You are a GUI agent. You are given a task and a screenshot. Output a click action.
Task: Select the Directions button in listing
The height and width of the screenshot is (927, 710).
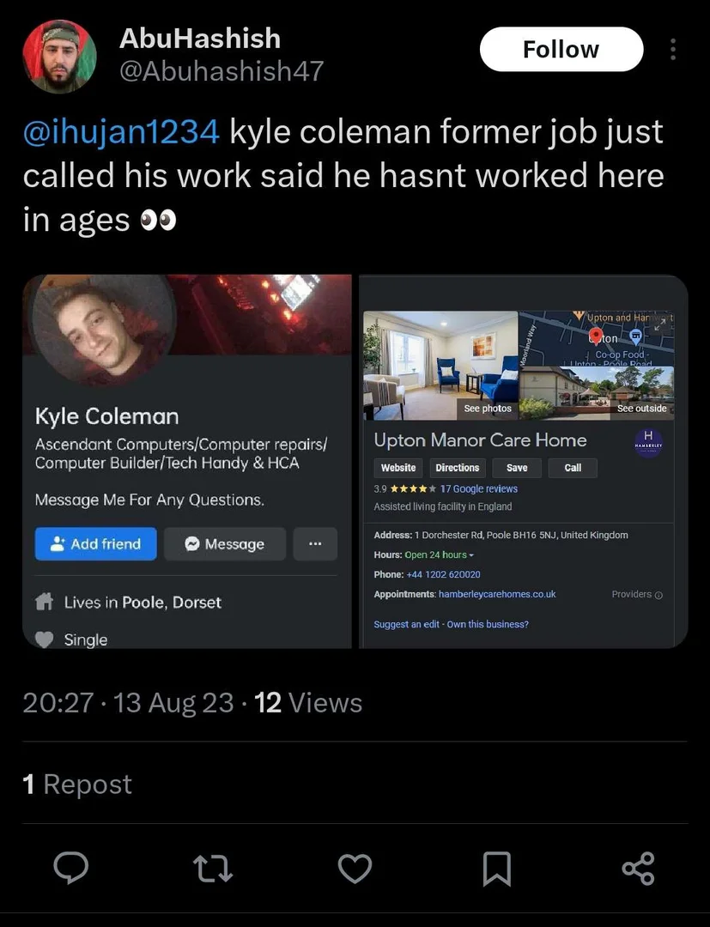(458, 468)
